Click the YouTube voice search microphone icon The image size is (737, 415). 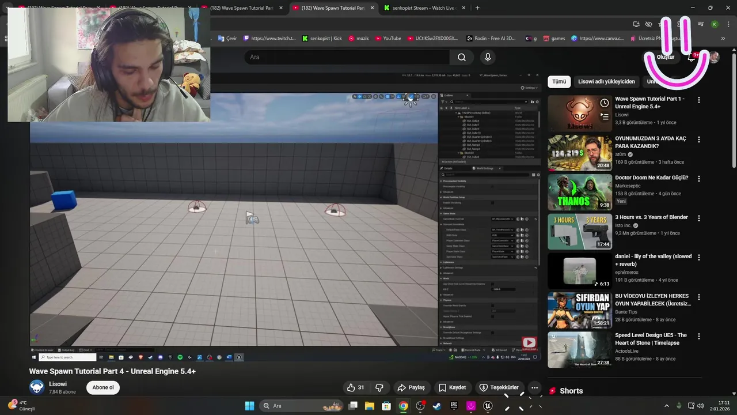click(x=488, y=57)
